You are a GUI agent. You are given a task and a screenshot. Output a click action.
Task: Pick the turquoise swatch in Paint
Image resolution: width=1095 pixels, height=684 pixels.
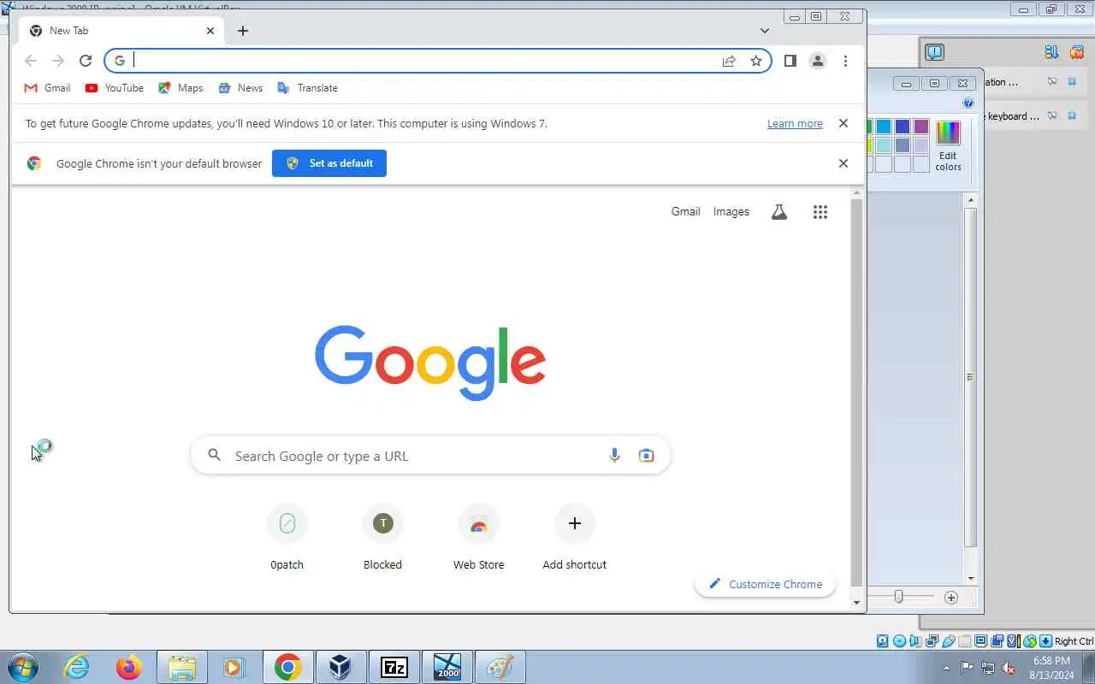pyautogui.click(x=884, y=127)
